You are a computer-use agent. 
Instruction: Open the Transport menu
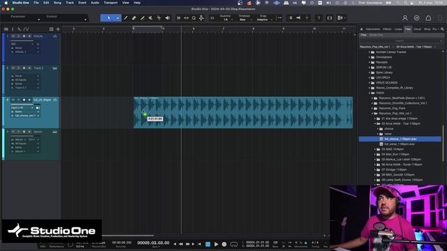[x=110, y=3]
